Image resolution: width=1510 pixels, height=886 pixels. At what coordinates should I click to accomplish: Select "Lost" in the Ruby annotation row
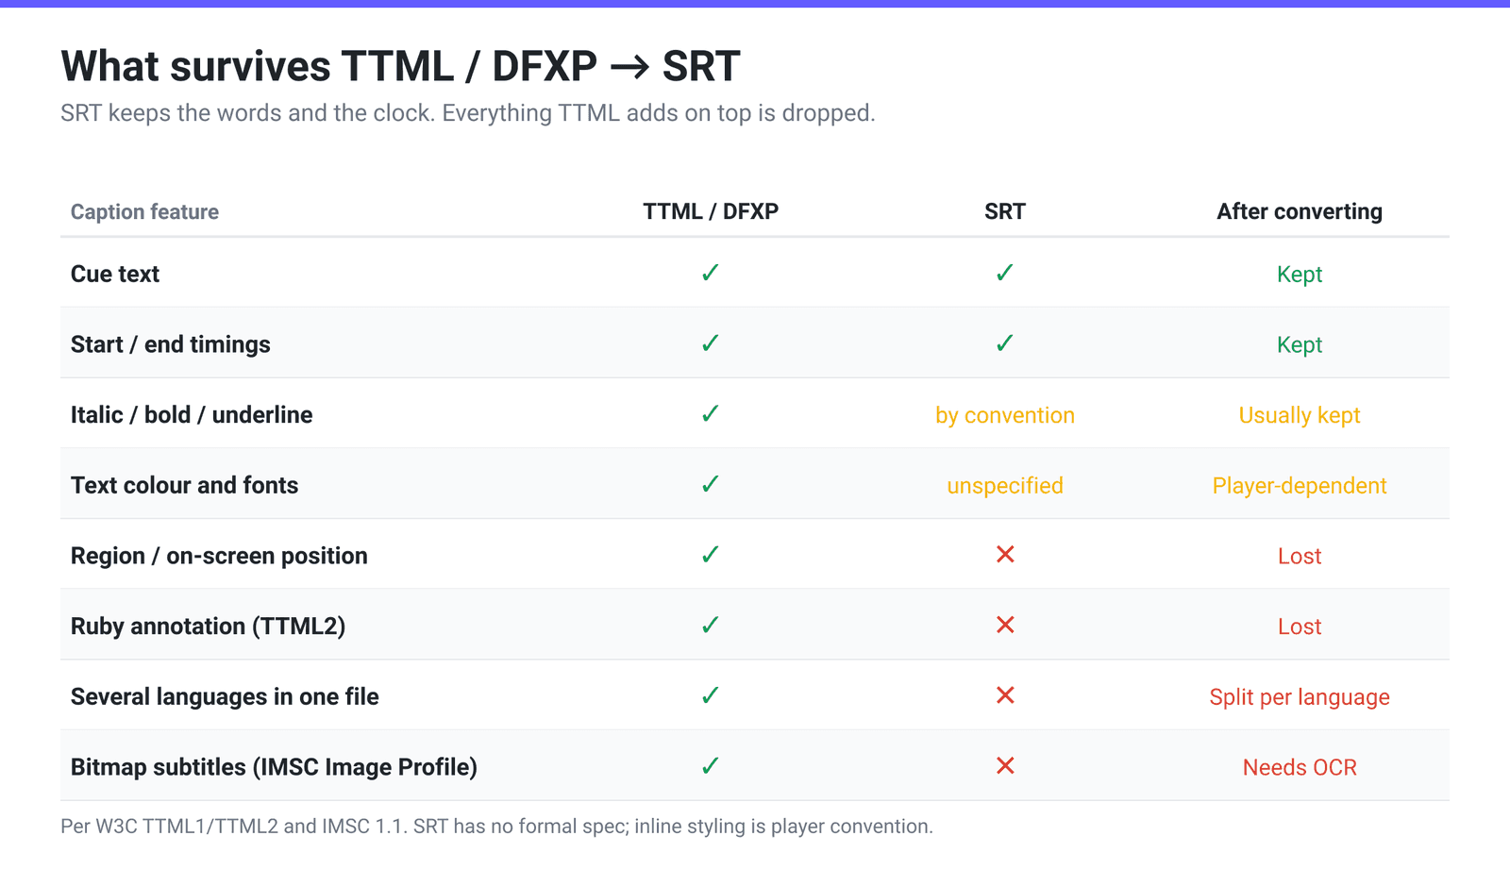coord(1300,627)
